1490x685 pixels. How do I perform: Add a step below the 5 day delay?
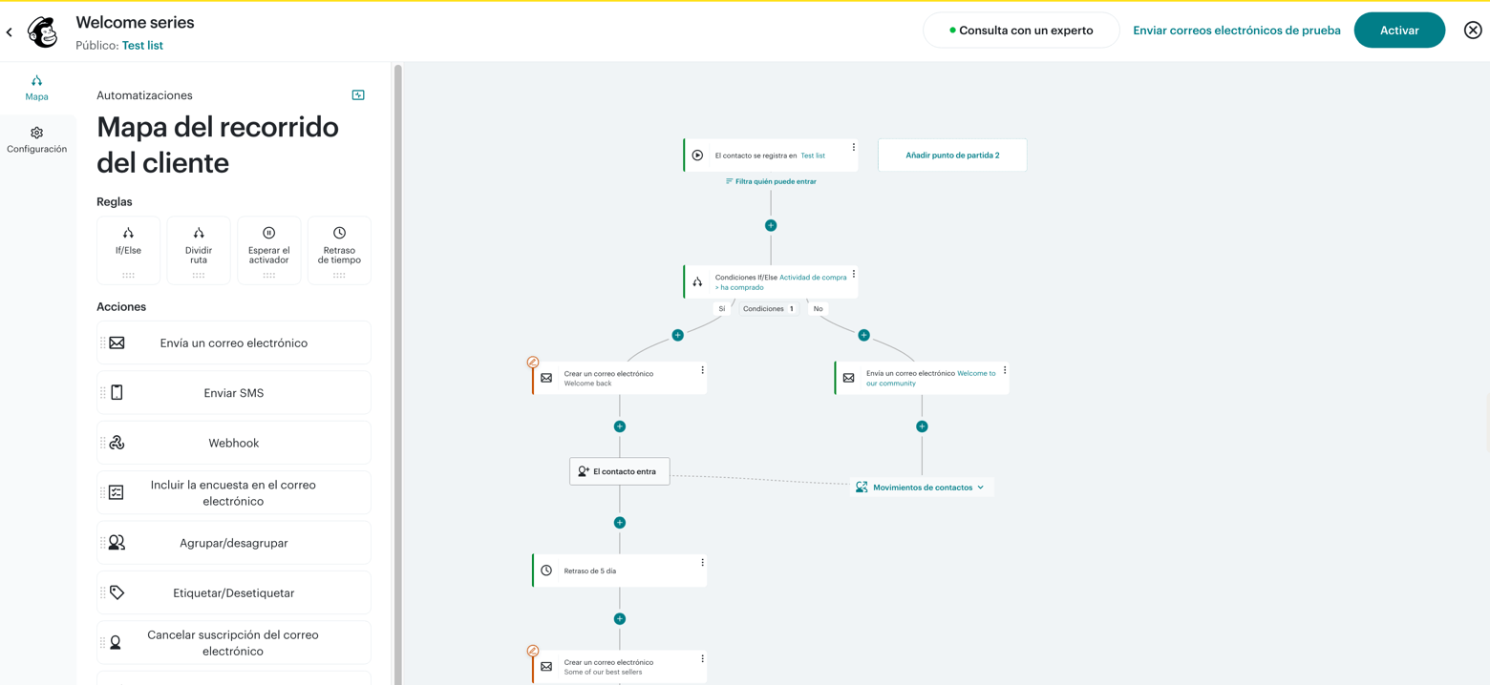tap(620, 619)
